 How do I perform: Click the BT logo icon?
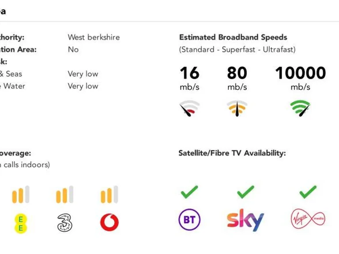click(189, 220)
